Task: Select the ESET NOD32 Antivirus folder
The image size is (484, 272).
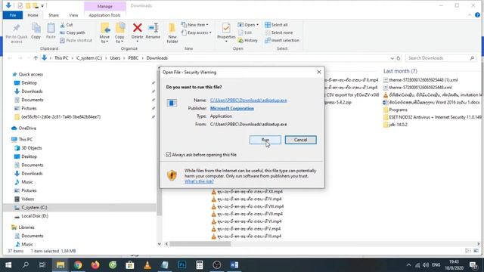Action: (x=432, y=117)
